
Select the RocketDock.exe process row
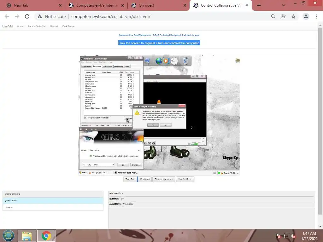[x=109, y=82]
